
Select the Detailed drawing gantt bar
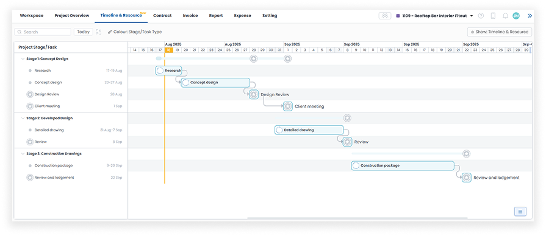coord(309,130)
